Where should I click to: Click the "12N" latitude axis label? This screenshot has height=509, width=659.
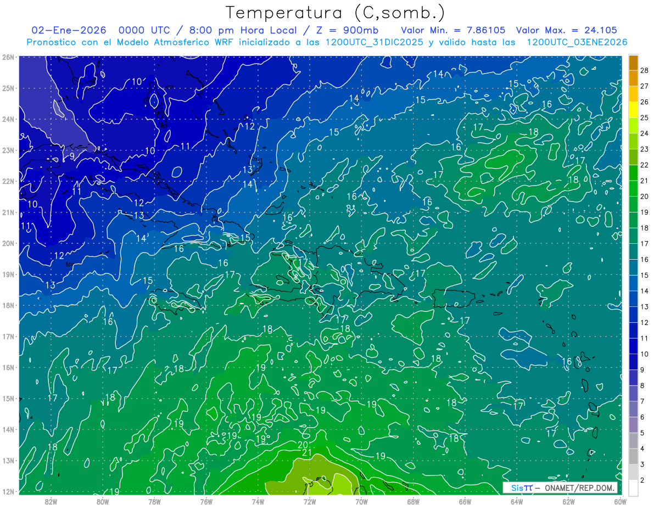pos(8,491)
